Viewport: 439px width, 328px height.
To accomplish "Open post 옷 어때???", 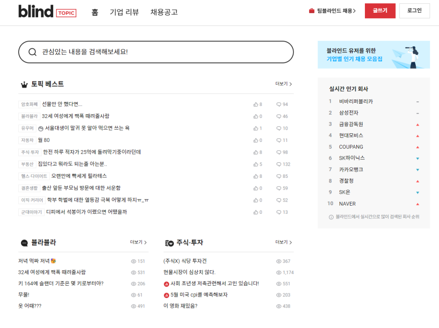I will 30,306.
